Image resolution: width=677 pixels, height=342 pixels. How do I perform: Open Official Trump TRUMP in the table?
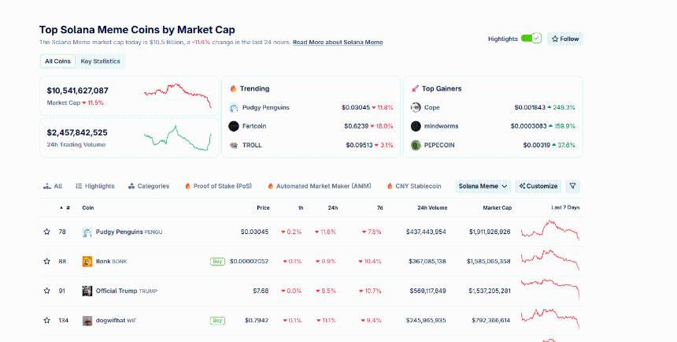tap(127, 291)
